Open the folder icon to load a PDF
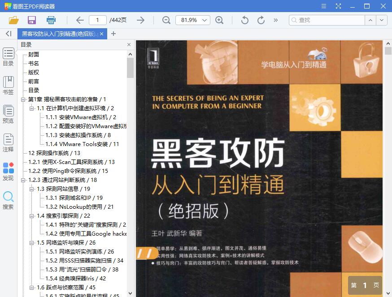Viewport: 392px width, 297px height. (x=13, y=20)
